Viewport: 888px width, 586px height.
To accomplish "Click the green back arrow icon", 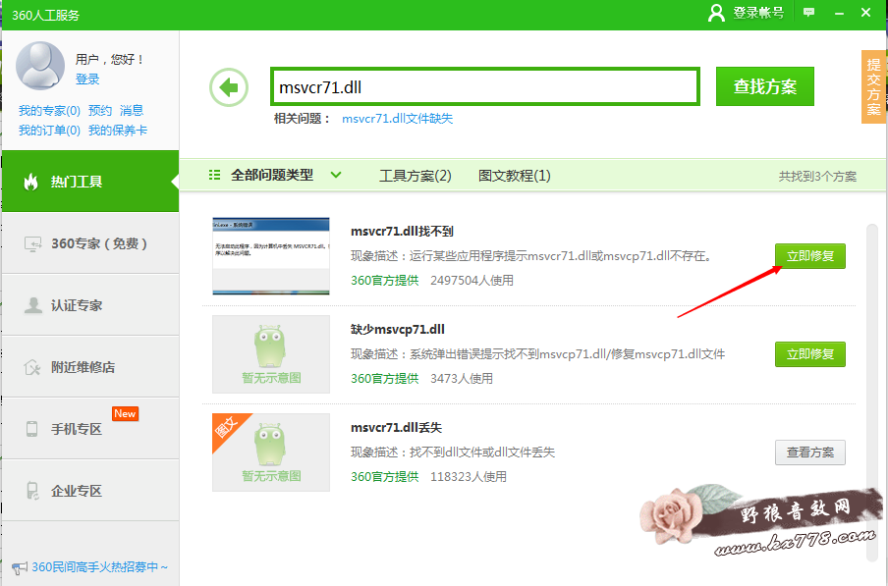I will [229, 87].
